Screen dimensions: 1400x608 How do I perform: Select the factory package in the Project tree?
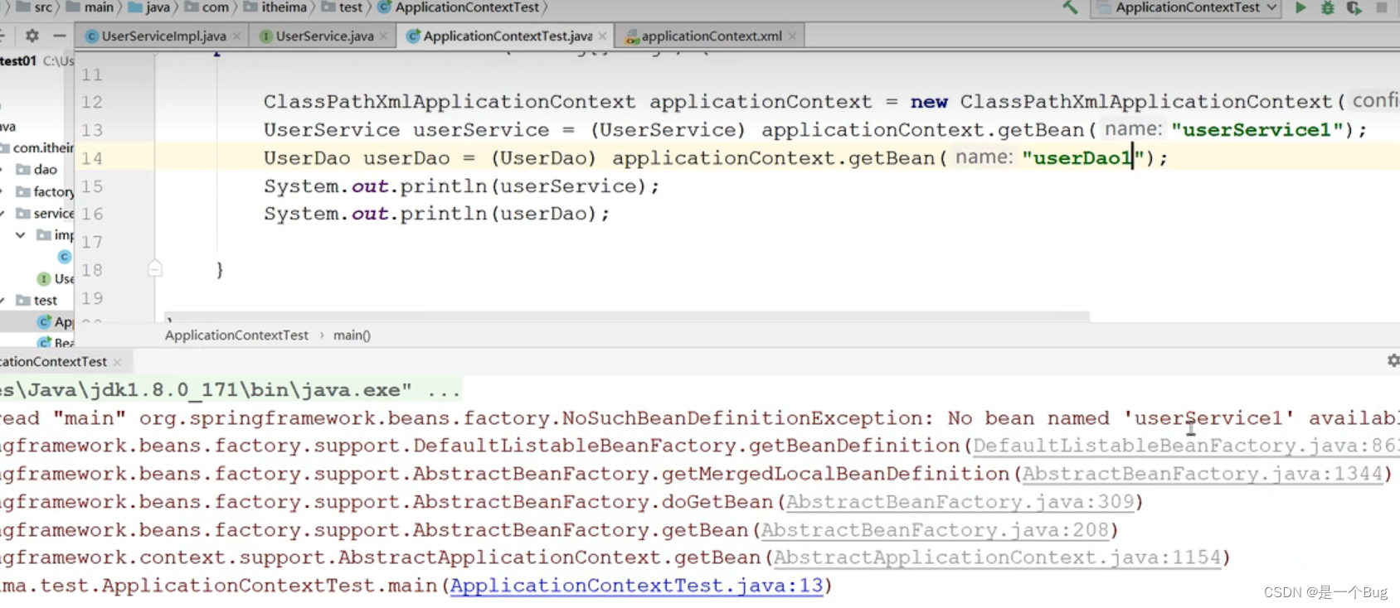tap(53, 191)
